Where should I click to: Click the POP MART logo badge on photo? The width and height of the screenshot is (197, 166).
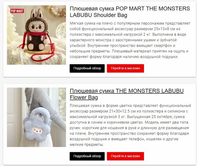[x=17, y=11]
